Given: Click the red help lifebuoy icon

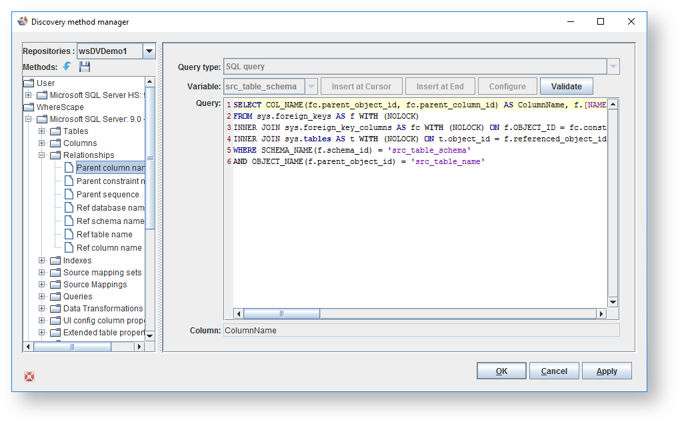Looking at the screenshot, I should coord(29,377).
